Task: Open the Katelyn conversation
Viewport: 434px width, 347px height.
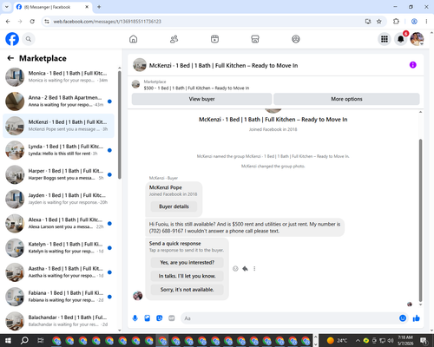Action: [58, 248]
